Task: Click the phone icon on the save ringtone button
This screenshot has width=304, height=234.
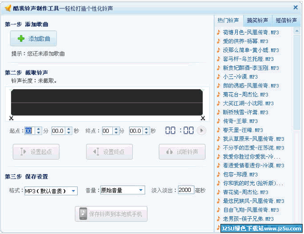Action: coord(83,213)
